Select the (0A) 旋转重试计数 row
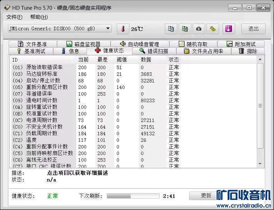This screenshot has height=210, width=274. [x=134, y=107]
